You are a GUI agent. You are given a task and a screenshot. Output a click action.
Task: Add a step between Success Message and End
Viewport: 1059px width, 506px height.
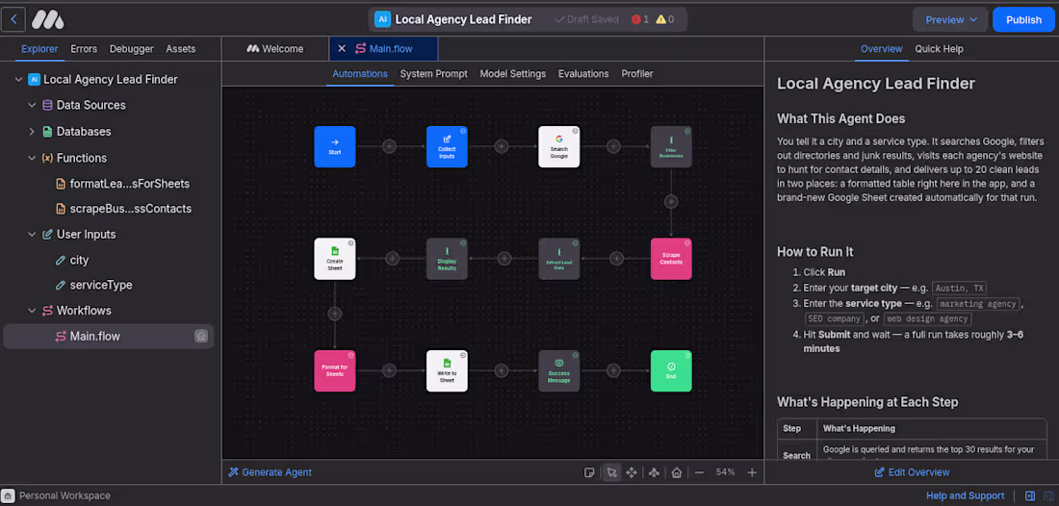(x=613, y=369)
